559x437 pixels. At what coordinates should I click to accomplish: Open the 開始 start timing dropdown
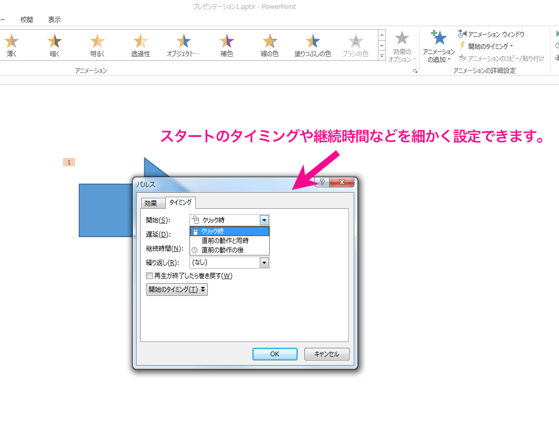[x=265, y=220]
